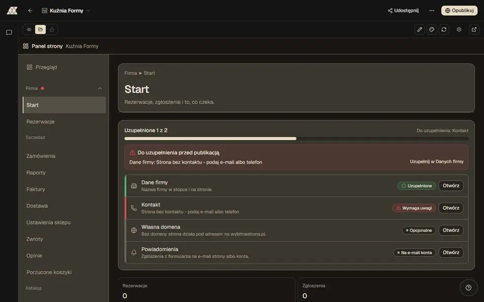Click the Opublikuj button
This screenshot has width=484, height=302.
coord(459,11)
